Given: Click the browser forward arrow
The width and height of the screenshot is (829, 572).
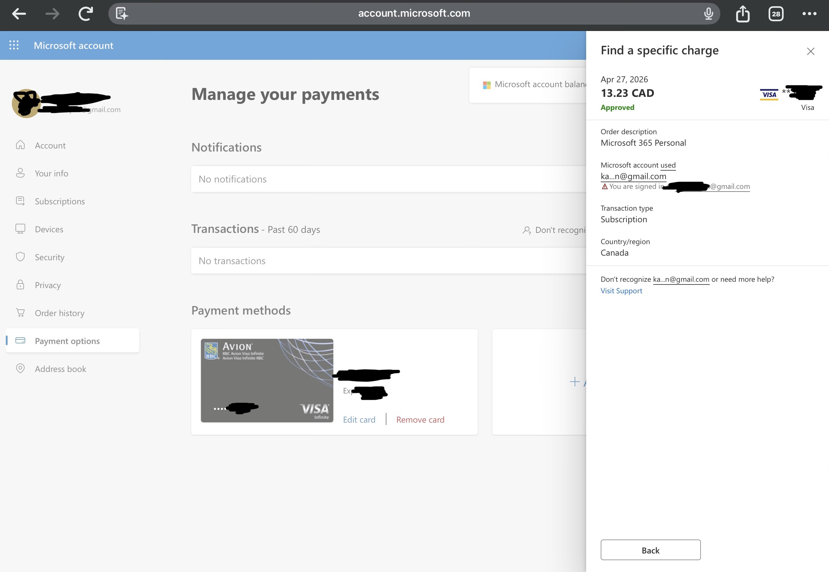Looking at the screenshot, I should click(52, 14).
